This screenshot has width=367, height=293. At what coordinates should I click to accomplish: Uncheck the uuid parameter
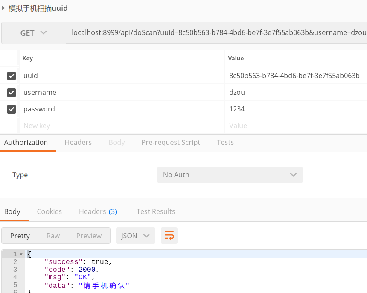pos(11,76)
